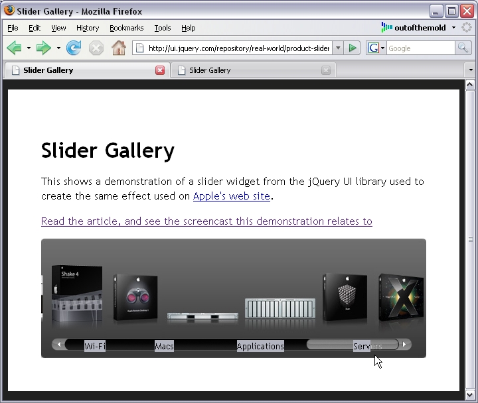Image resolution: width=478 pixels, height=403 pixels.
Task: Click the Back navigation arrow
Action: (14, 48)
